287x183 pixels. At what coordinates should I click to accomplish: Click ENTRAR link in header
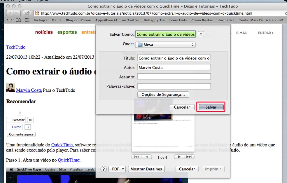(266, 33)
